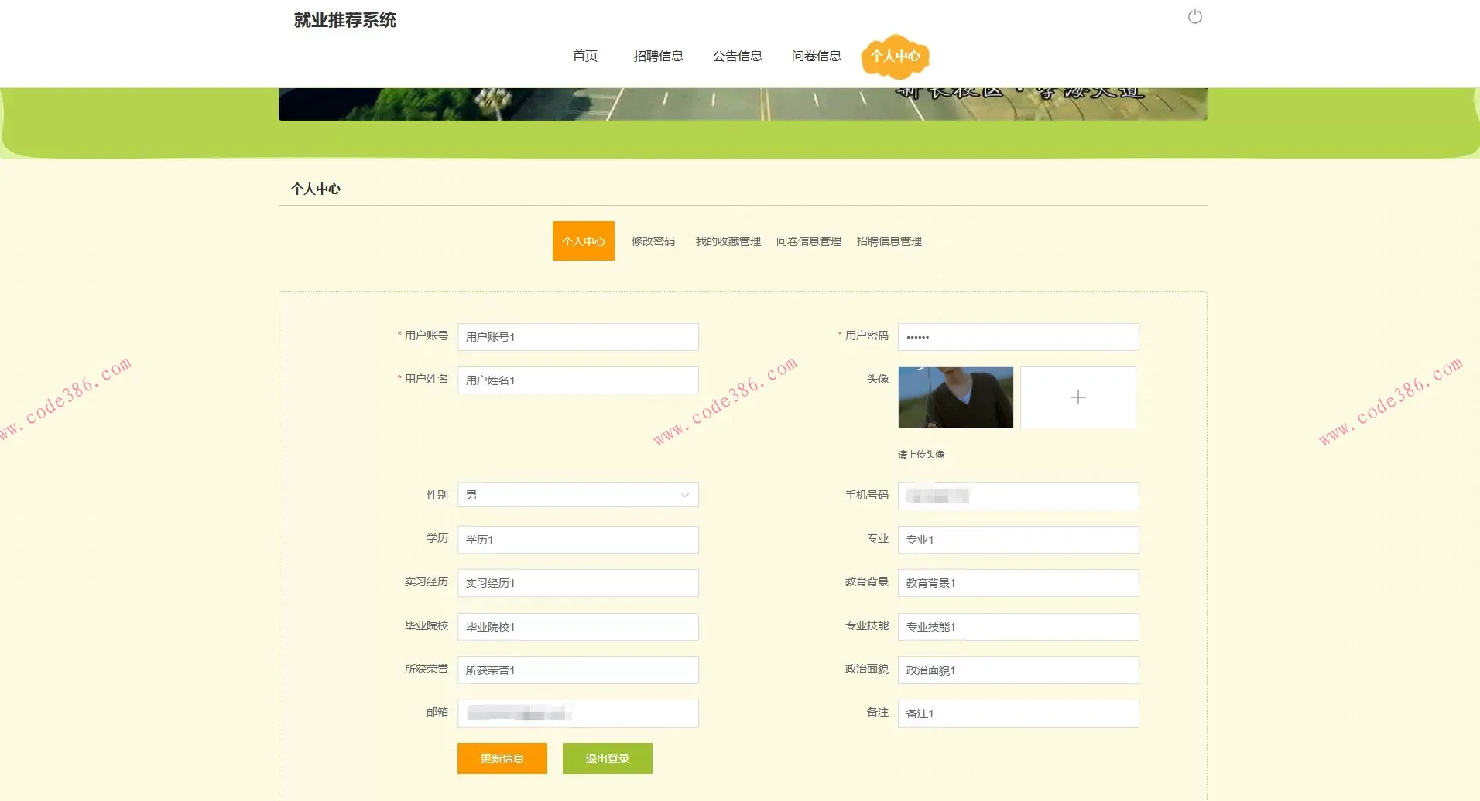
Task: Open the 问卷信息管理 tab
Action: 809,241
